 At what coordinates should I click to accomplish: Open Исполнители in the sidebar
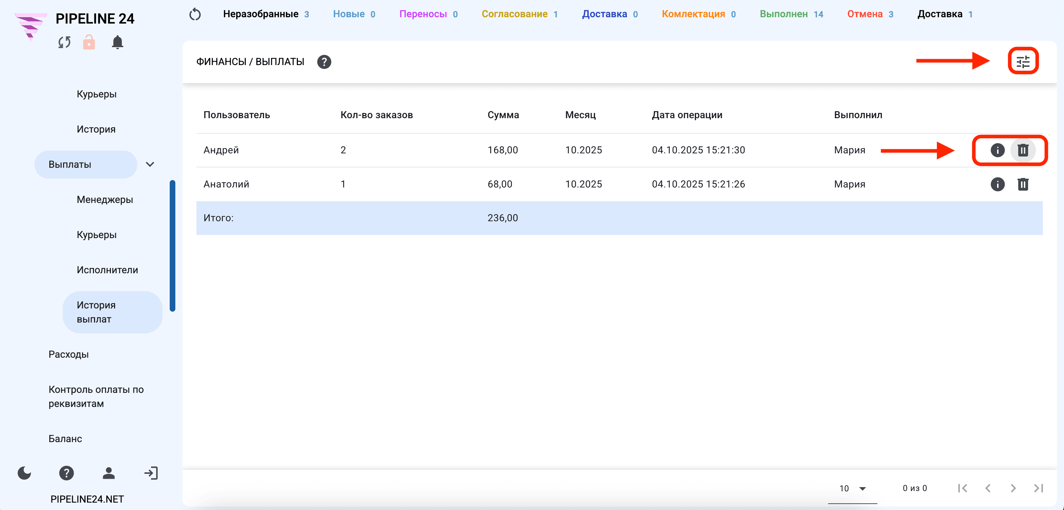point(107,270)
